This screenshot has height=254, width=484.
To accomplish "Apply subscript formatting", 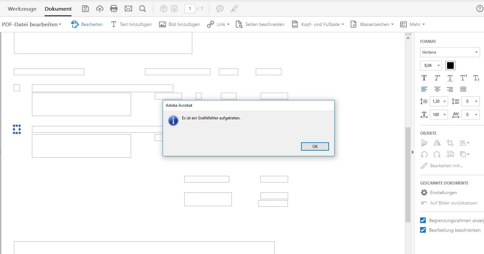I will pos(476,78).
